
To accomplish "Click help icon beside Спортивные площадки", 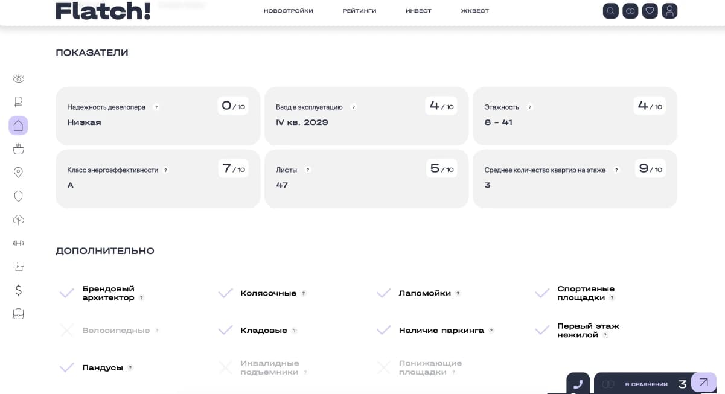I will coord(612,298).
